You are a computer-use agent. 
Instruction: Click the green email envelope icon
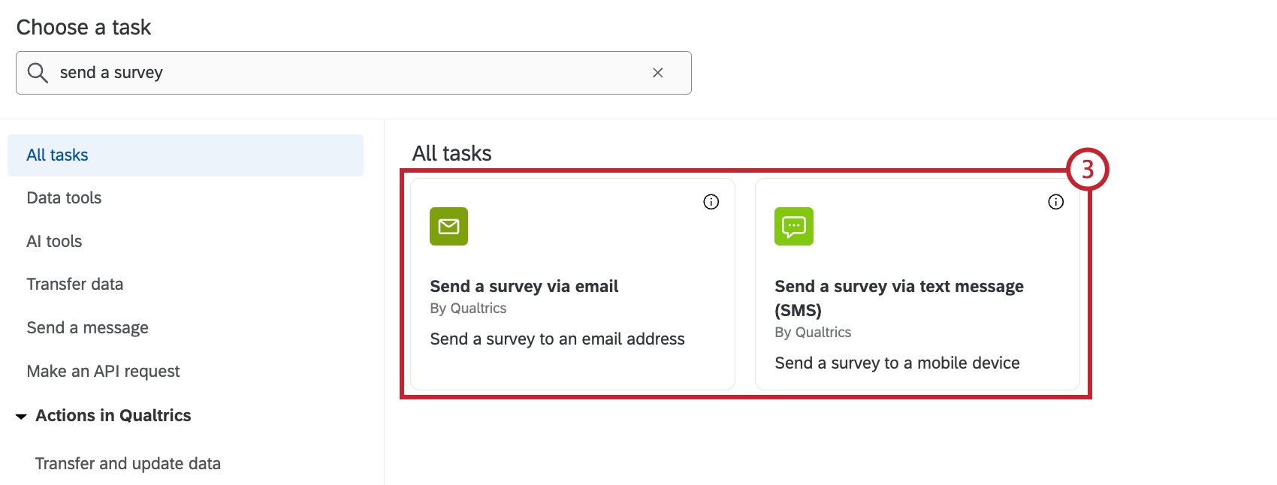click(448, 226)
